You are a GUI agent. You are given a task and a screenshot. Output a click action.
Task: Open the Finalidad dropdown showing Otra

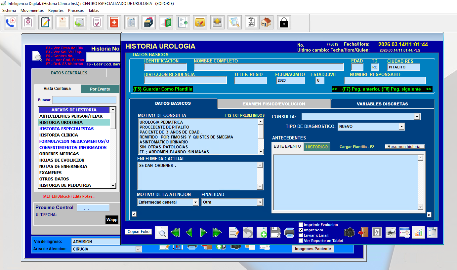pyautogui.click(x=260, y=202)
